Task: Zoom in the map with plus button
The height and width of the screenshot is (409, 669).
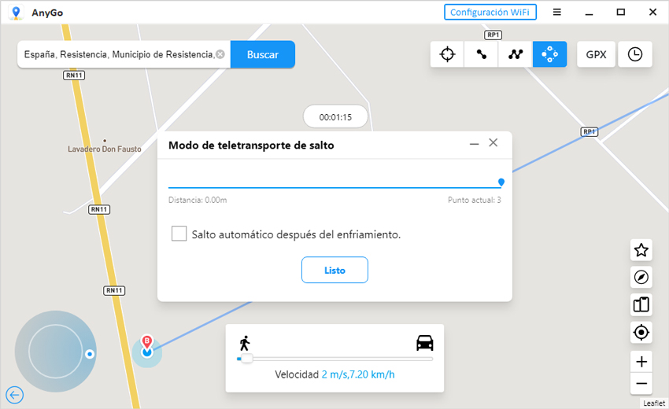Action: point(641,362)
